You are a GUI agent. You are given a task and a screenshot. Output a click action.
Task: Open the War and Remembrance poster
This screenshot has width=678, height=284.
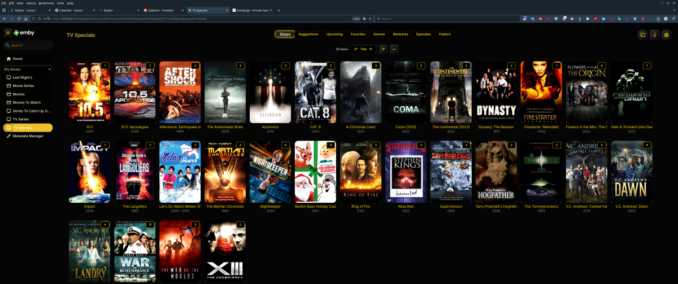(134, 252)
